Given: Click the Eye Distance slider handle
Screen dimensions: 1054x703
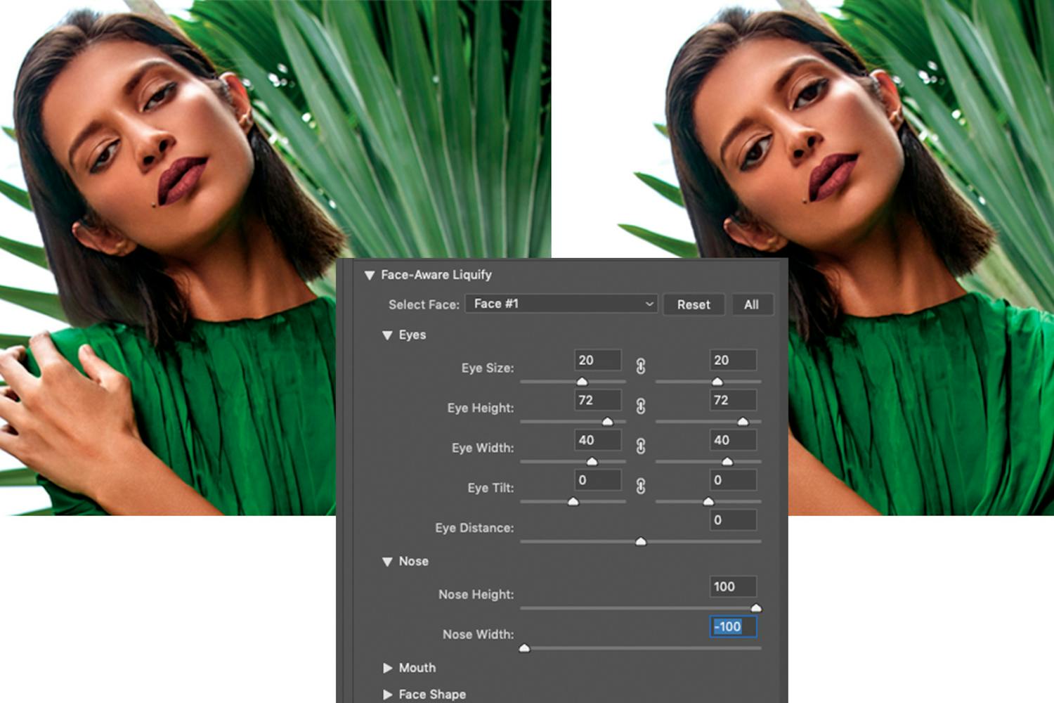Looking at the screenshot, I should pyautogui.click(x=640, y=541).
